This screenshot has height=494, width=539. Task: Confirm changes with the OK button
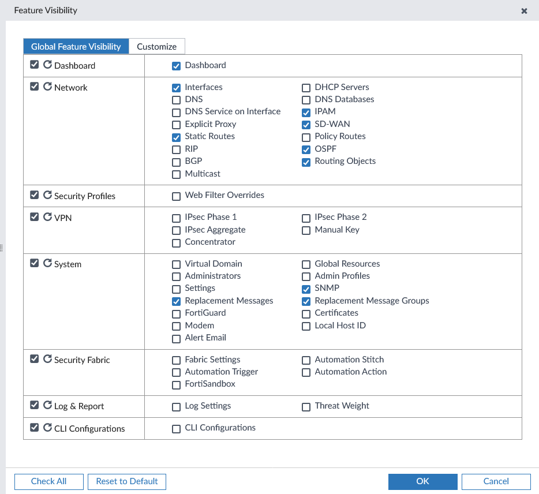(x=422, y=481)
